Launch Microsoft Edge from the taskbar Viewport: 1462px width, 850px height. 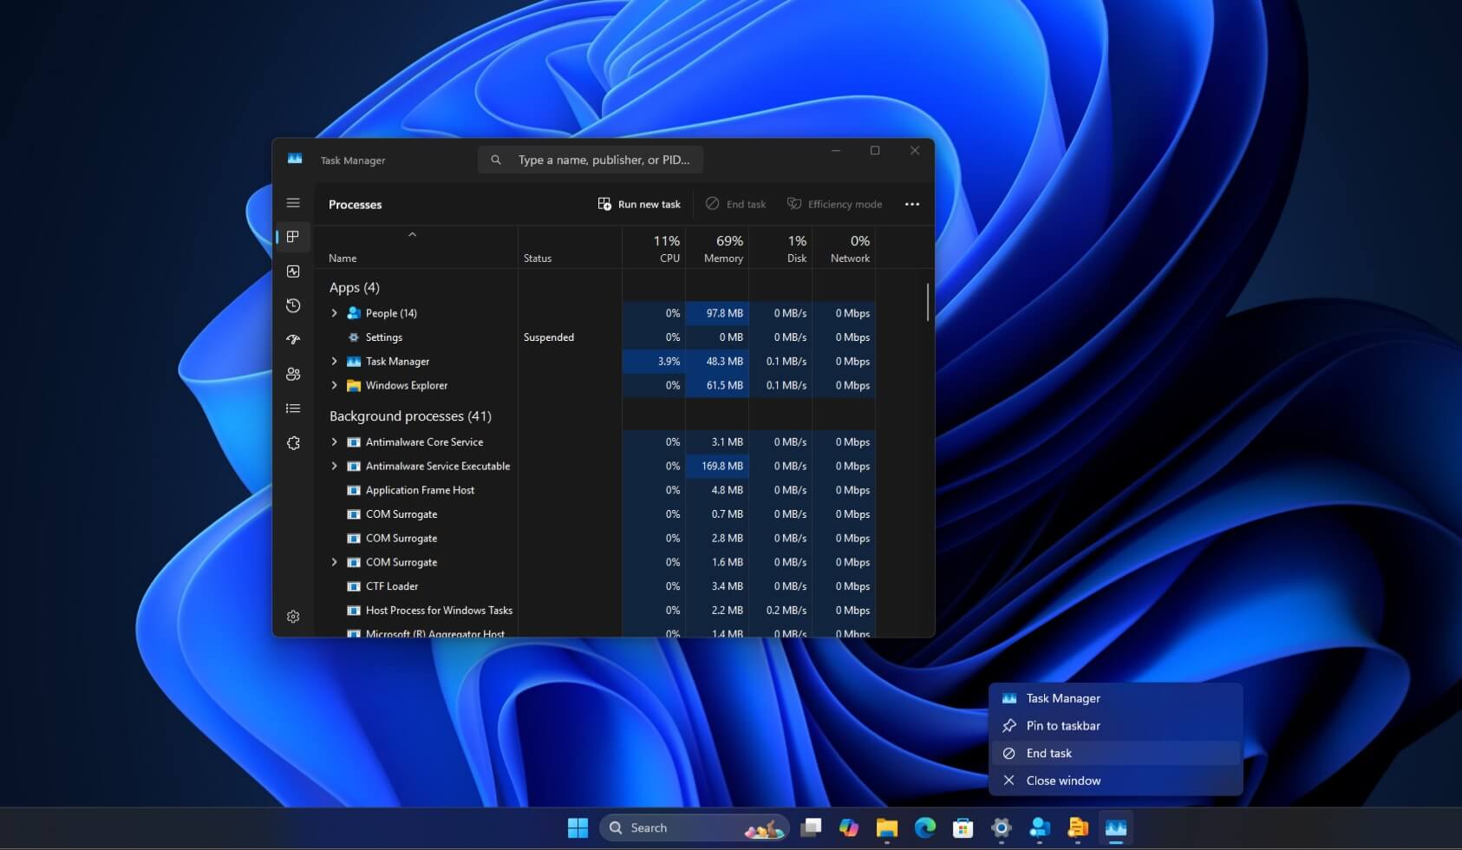click(x=924, y=827)
